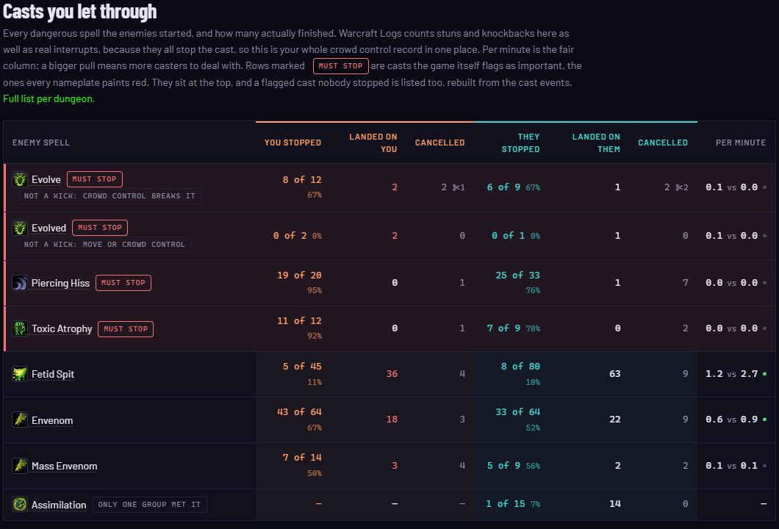Click the '11 of 12' Toxic Atrophy value
779x529 pixels.
coord(299,321)
